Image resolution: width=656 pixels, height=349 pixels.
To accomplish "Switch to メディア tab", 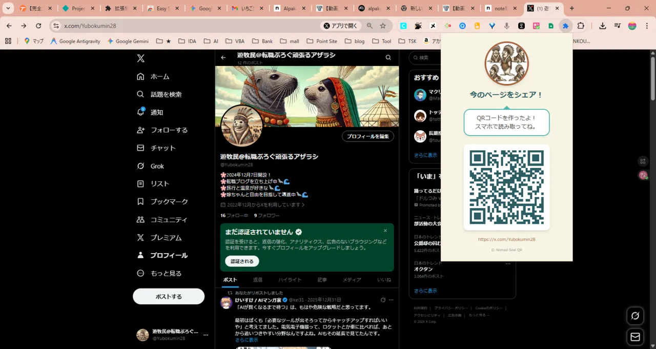I will point(352,280).
